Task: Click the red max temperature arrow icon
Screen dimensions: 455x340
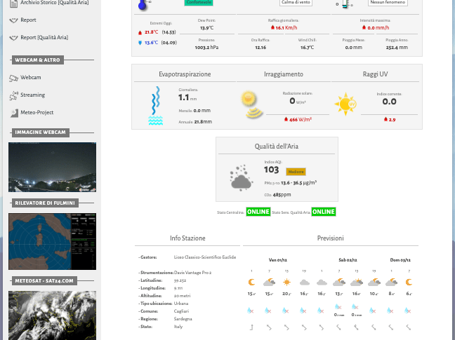Action: 140,33
